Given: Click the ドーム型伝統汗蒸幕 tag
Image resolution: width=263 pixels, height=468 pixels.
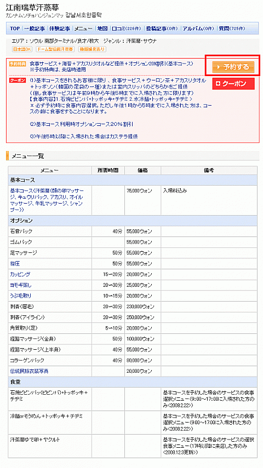Looking at the screenshot, I should pos(55,49).
